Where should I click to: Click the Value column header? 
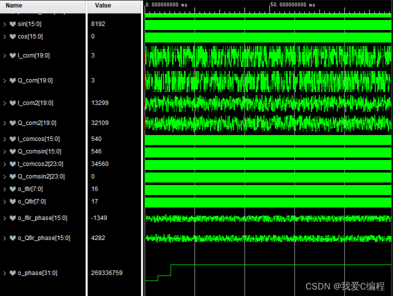102,5
